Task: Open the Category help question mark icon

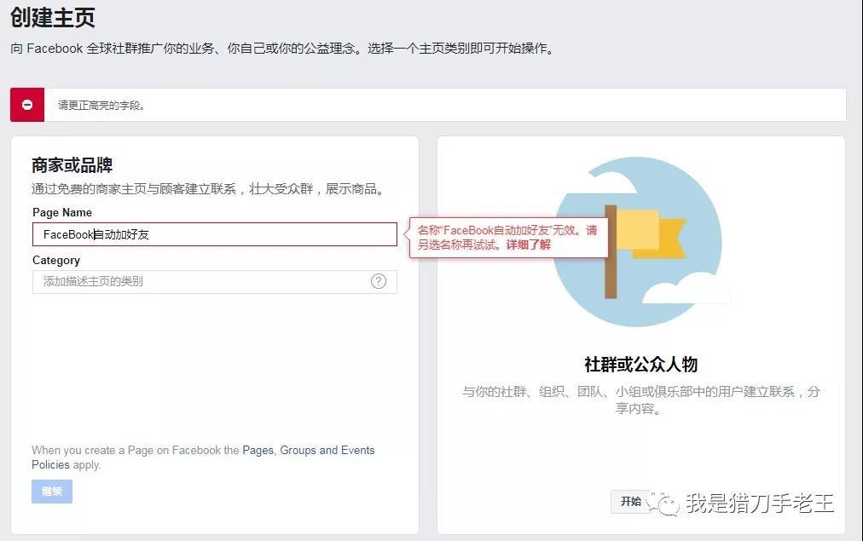Action: (379, 281)
